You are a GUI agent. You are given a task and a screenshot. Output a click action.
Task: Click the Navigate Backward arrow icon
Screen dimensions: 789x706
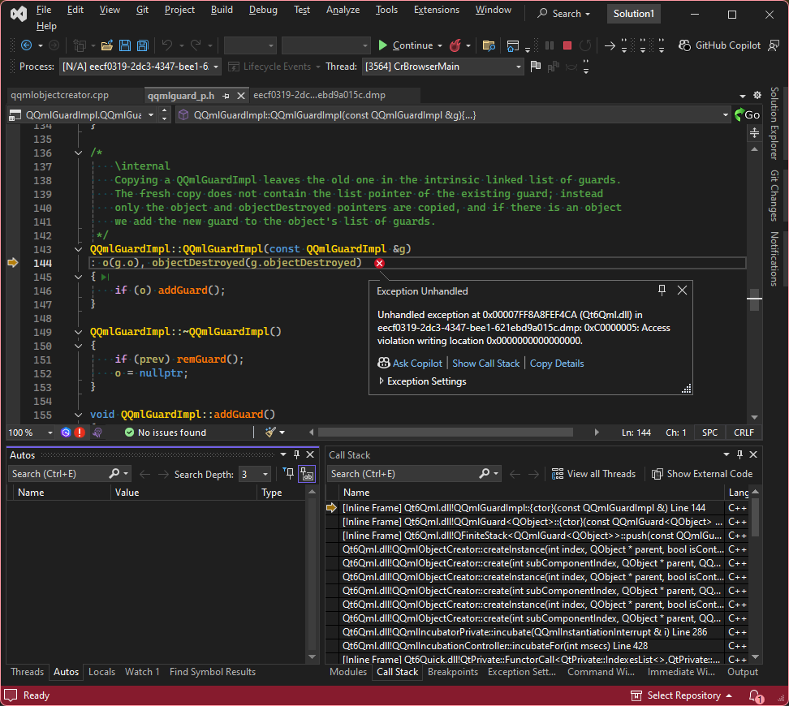pos(26,45)
